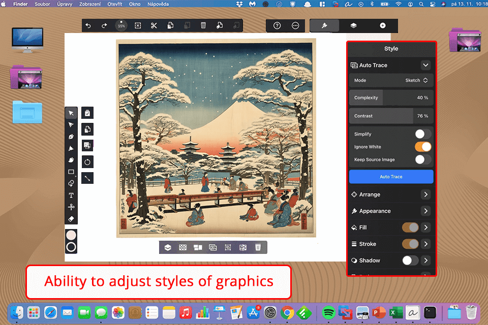488x325 pixels.
Task: Turn off the Ignore White switch
Action: 423,147
